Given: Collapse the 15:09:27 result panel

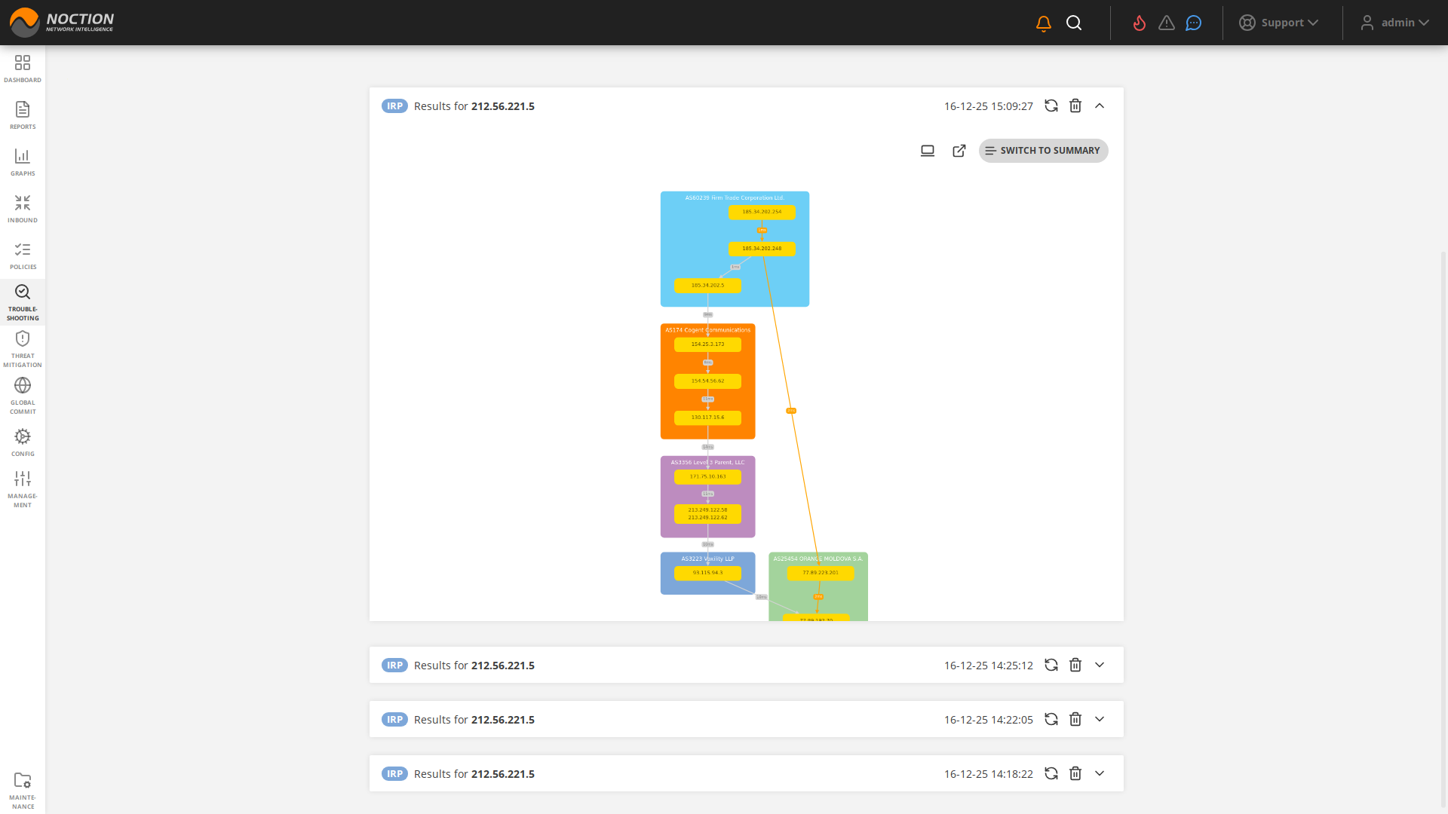Looking at the screenshot, I should pyautogui.click(x=1100, y=106).
